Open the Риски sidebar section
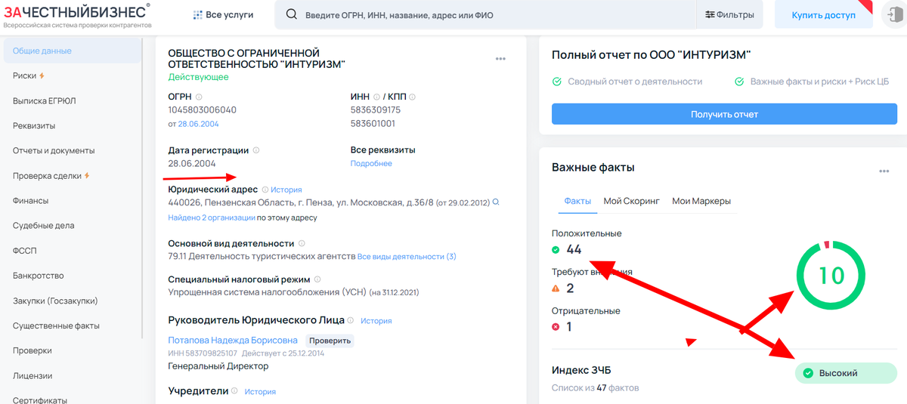907x404 pixels. (x=24, y=76)
